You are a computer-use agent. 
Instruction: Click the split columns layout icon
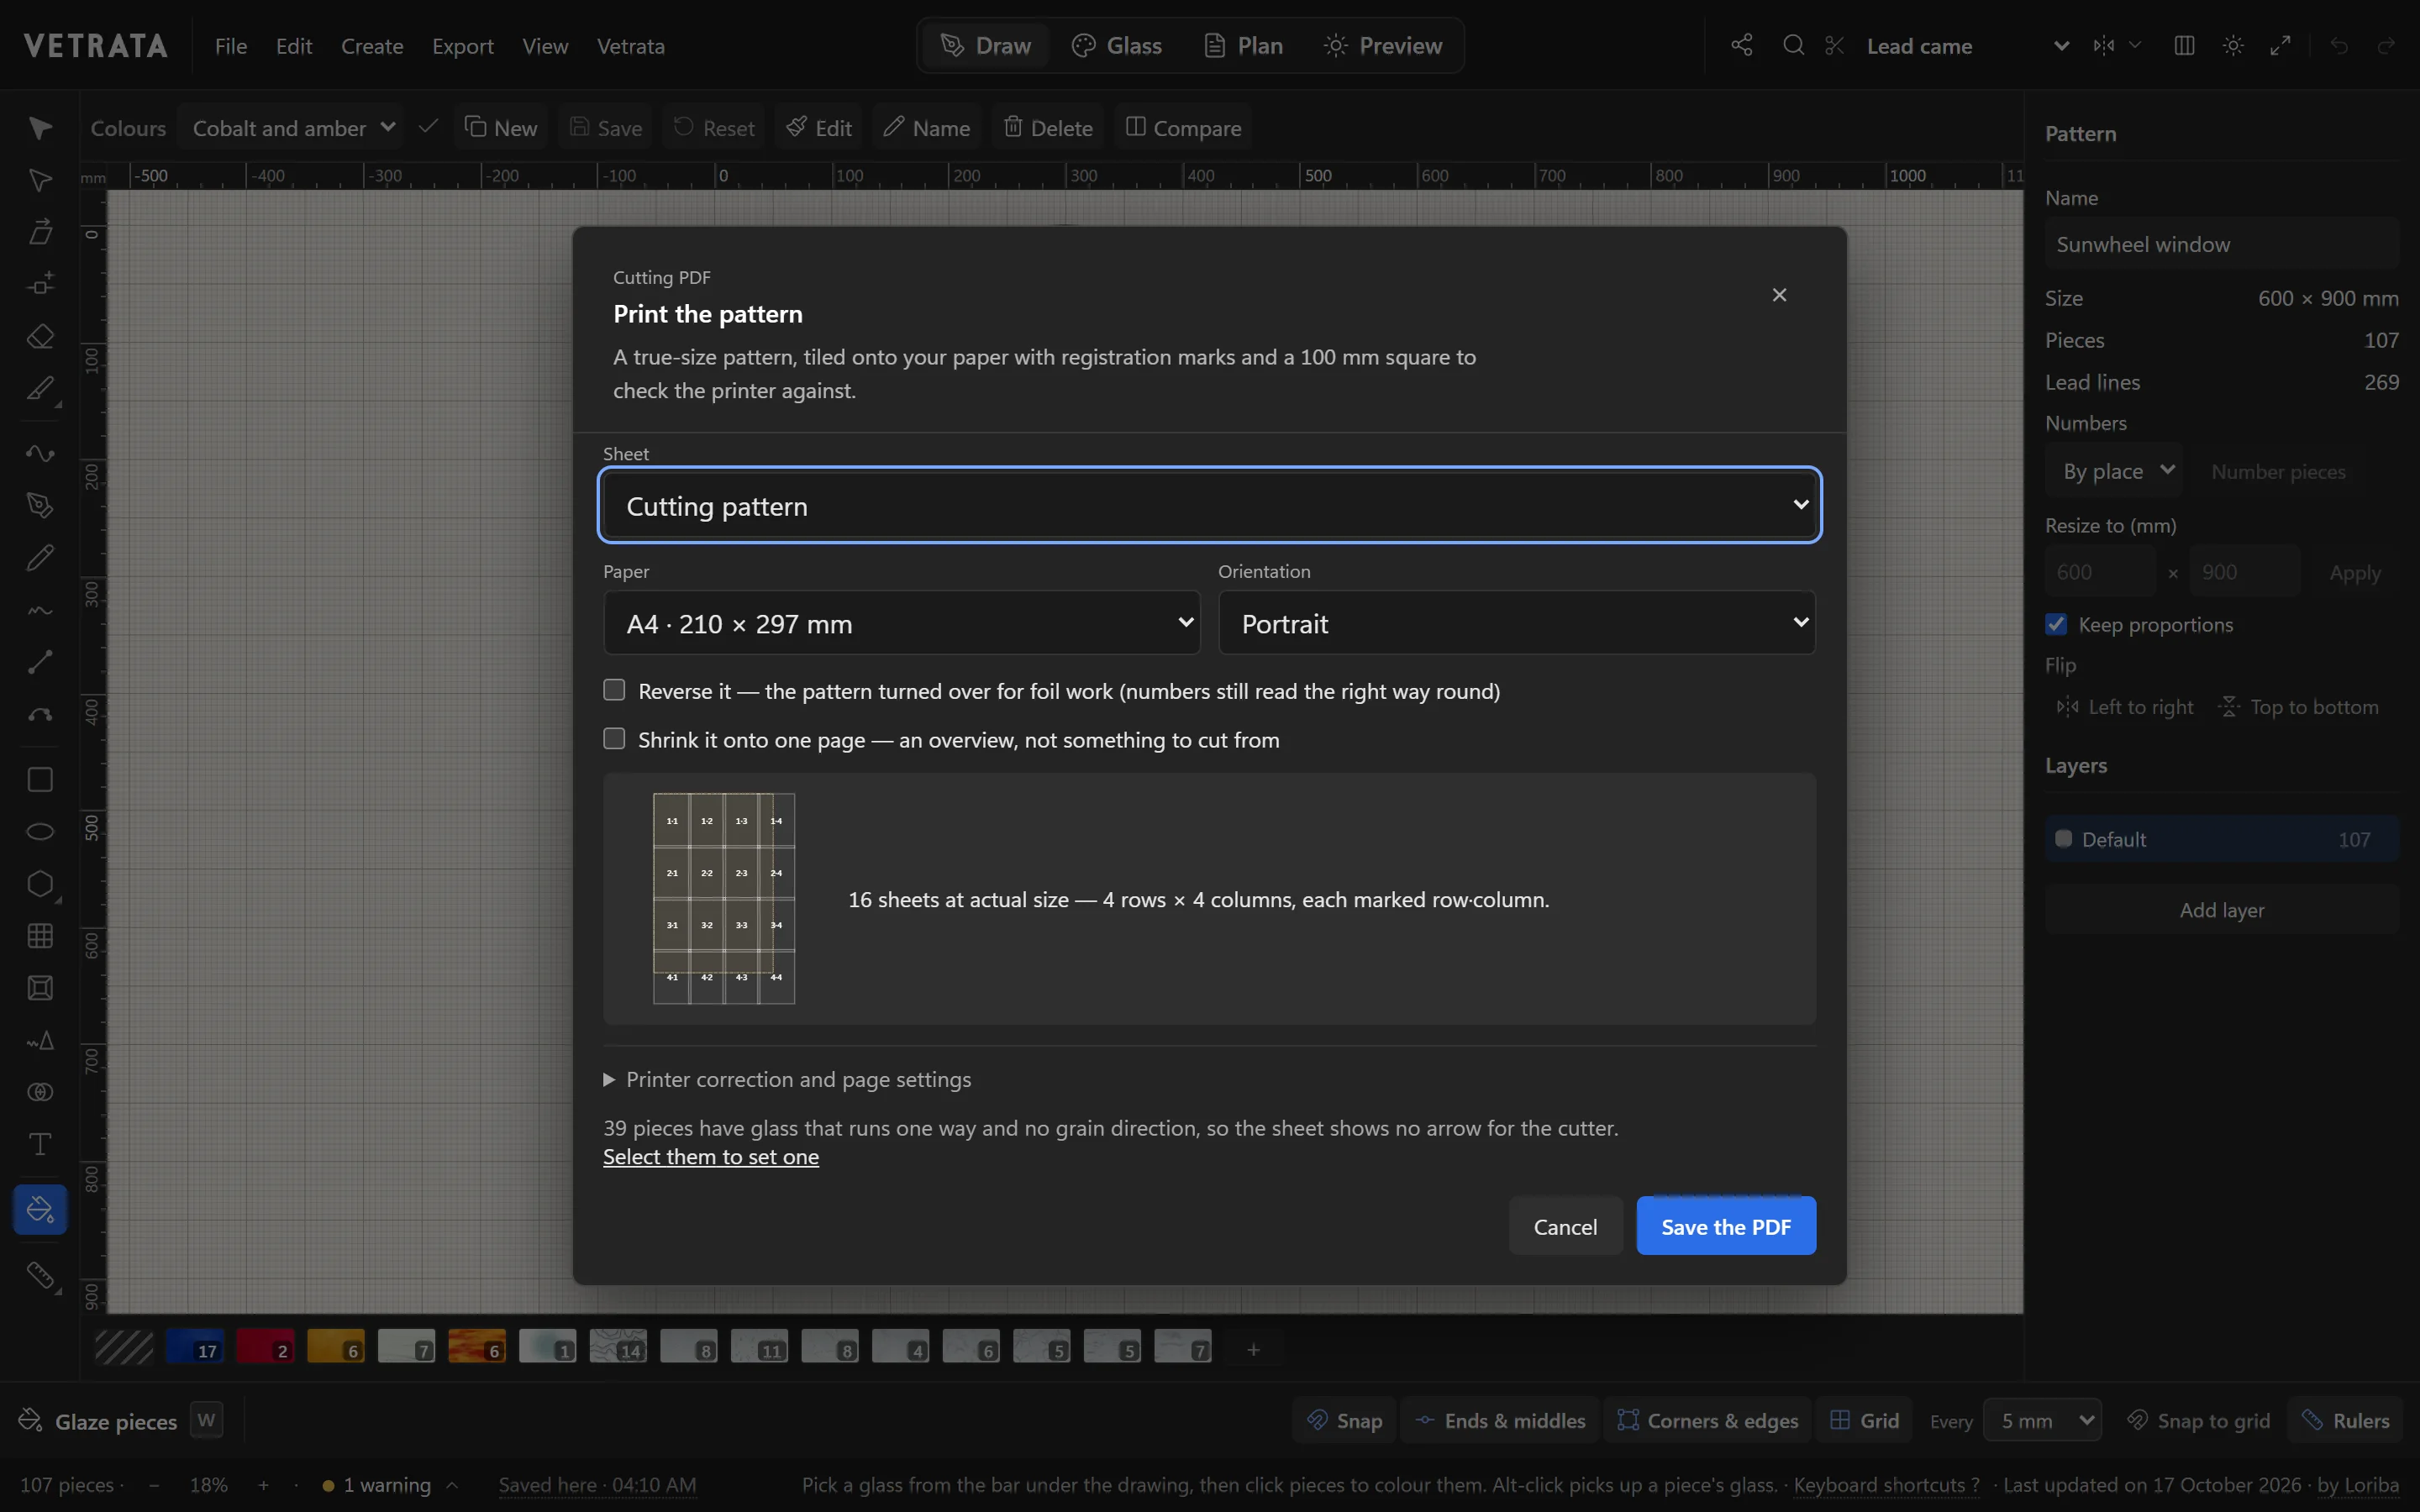(2184, 46)
